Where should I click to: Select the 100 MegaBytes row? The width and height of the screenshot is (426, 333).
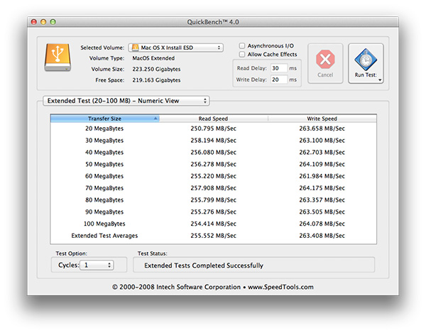[213, 224]
